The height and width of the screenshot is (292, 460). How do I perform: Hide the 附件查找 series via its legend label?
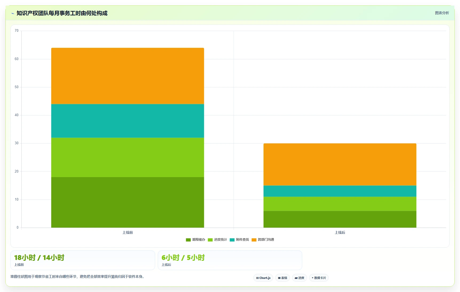tap(242, 240)
